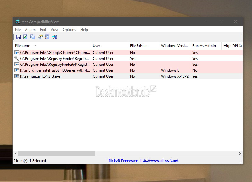Open the View menu
The height and width of the screenshot is (182, 252).
coord(54,30)
